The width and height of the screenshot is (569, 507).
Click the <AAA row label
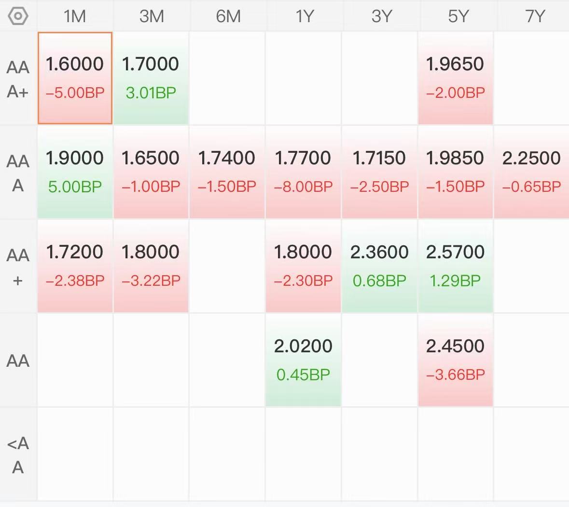(18, 454)
